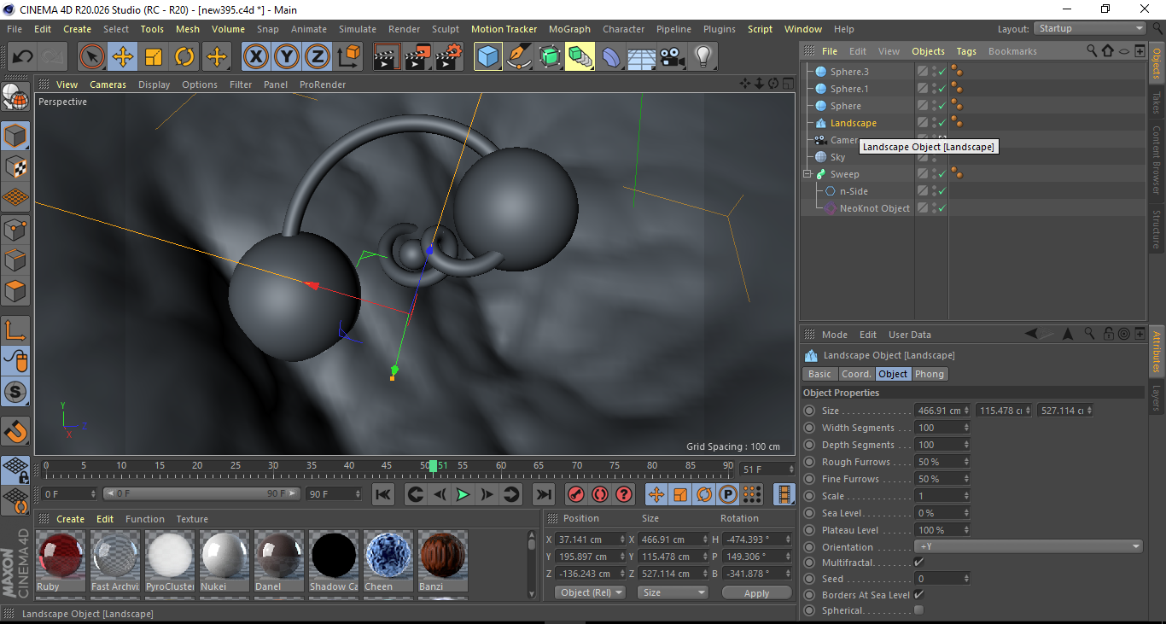Click the magnet snap icon
The width and height of the screenshot is (1166, 624).
pos(15,432)
